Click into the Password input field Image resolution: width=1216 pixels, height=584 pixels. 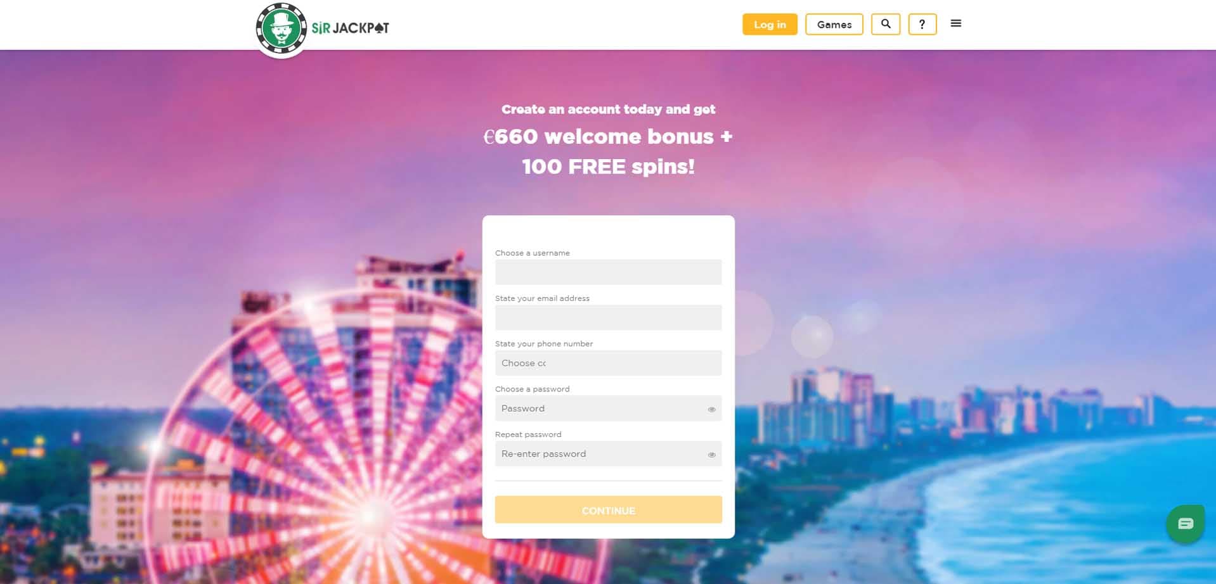(599, 409)
